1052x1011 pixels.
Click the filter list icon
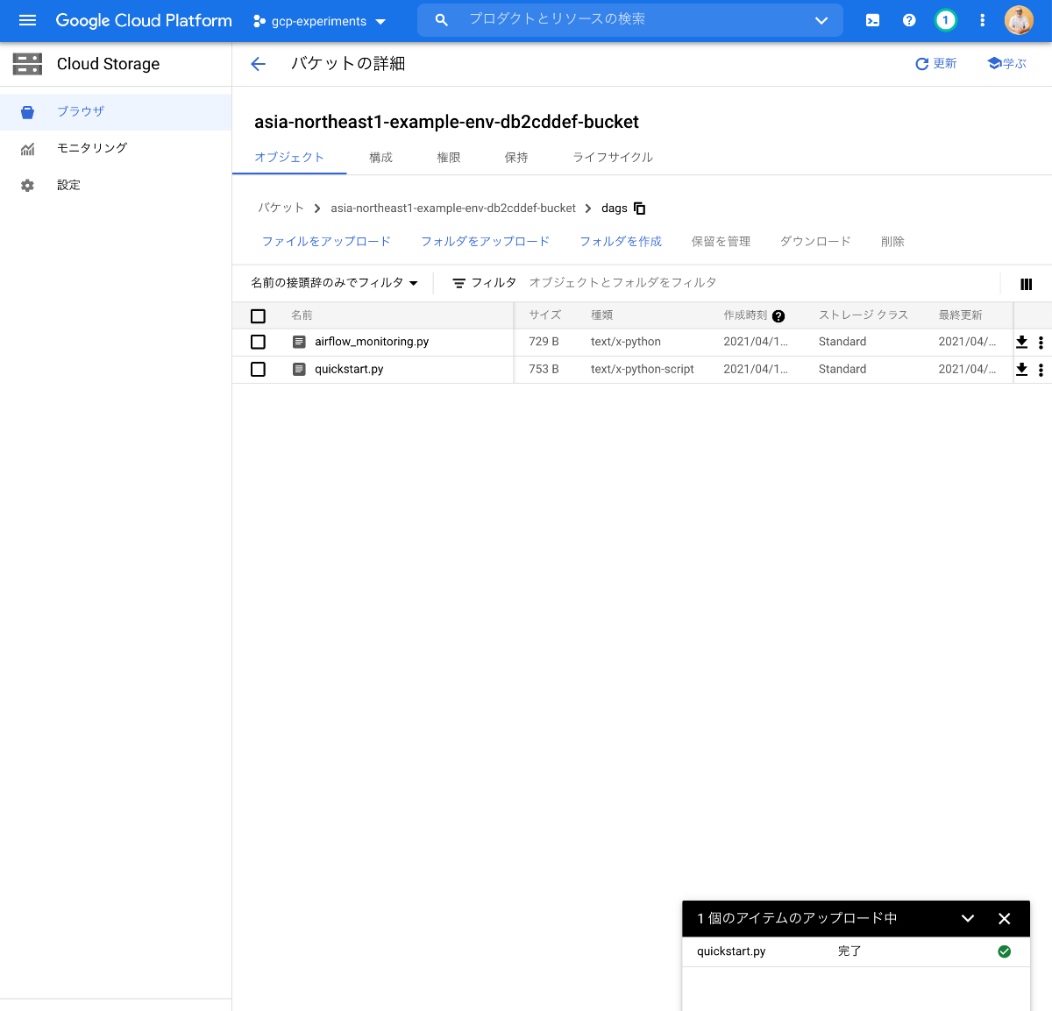pos(458,283)
